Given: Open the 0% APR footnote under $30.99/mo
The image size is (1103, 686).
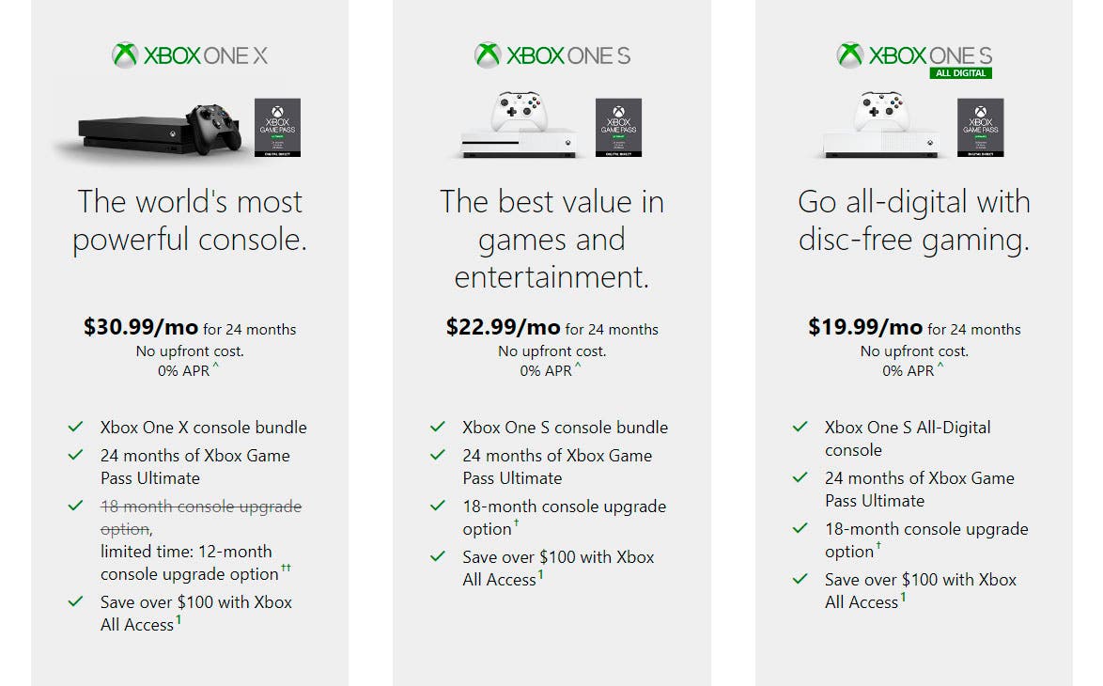Looking at the screenshot, I should [216, 366].
